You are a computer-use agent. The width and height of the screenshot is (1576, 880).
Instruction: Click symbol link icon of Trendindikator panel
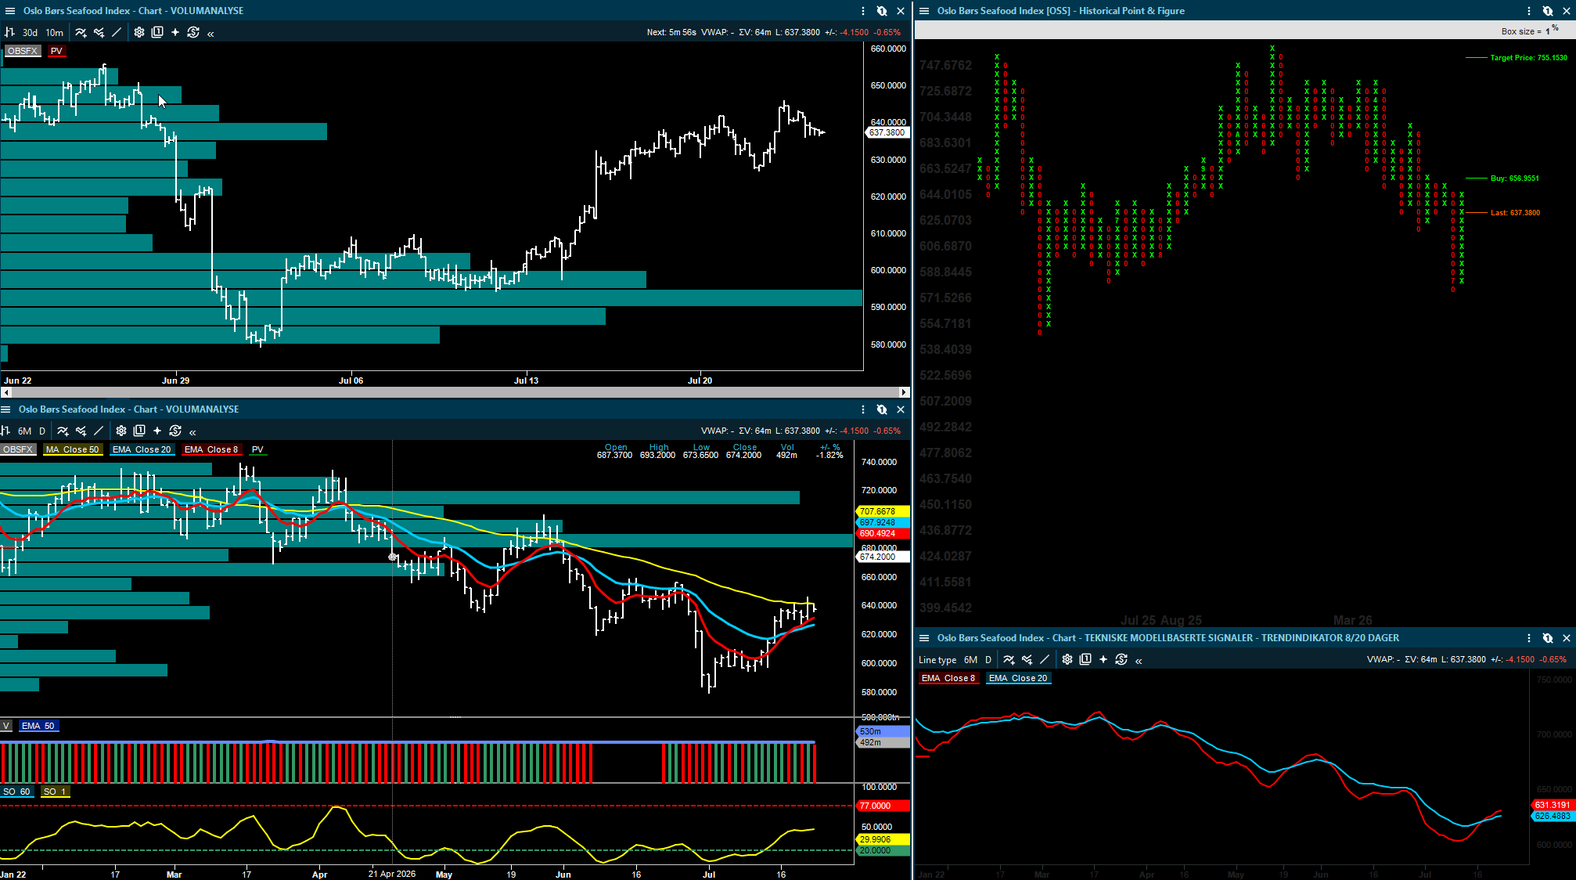(x=1548, y=638)
